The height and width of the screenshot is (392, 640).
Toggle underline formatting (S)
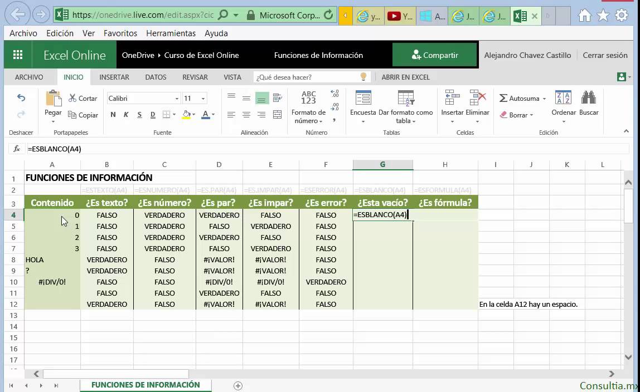pos(139,115)
